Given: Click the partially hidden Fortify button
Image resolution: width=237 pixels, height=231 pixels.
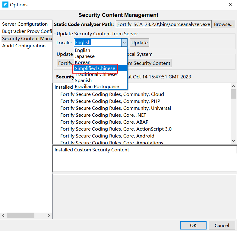Looking at the screenshot, I should point(65,63).
